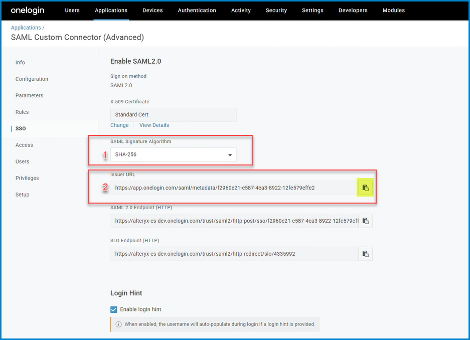Open the Developers menu
470x340 pixels.
(x=353, y=10)
